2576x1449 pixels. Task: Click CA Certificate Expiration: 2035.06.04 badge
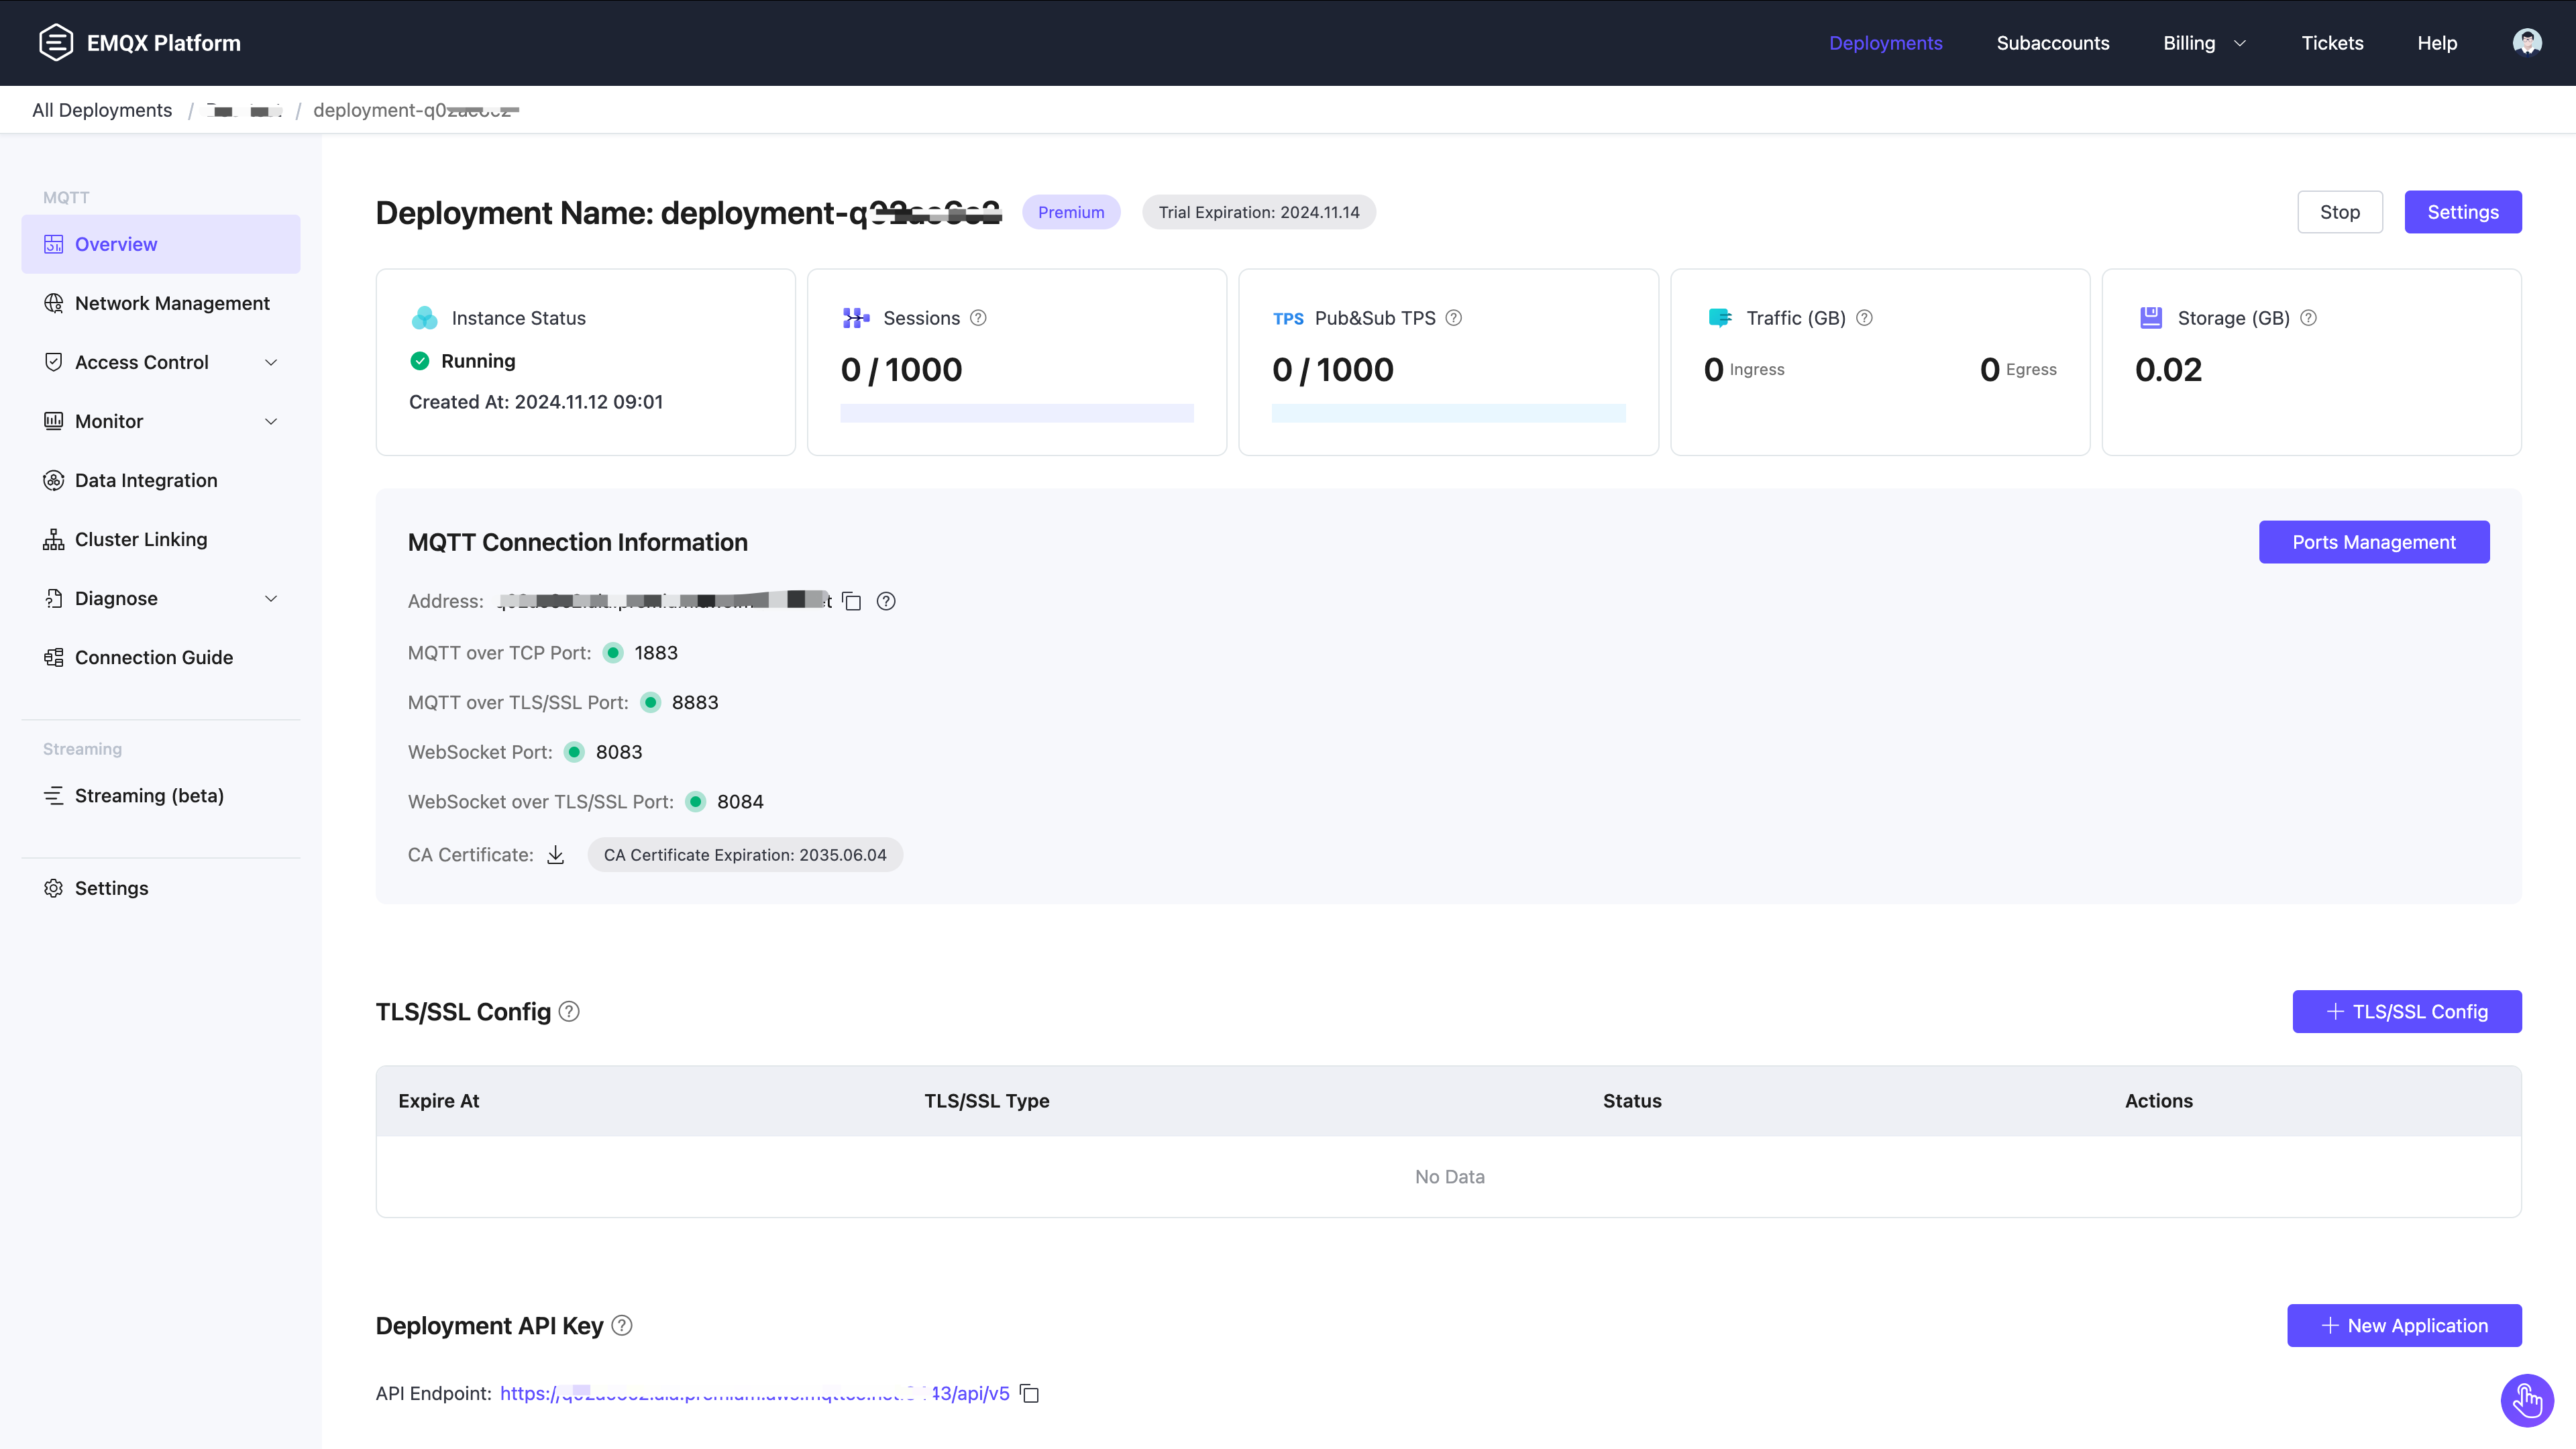click(x=745, y=855)
